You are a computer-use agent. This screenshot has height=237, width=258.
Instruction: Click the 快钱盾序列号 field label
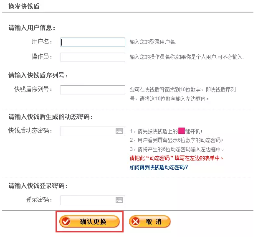33,89
